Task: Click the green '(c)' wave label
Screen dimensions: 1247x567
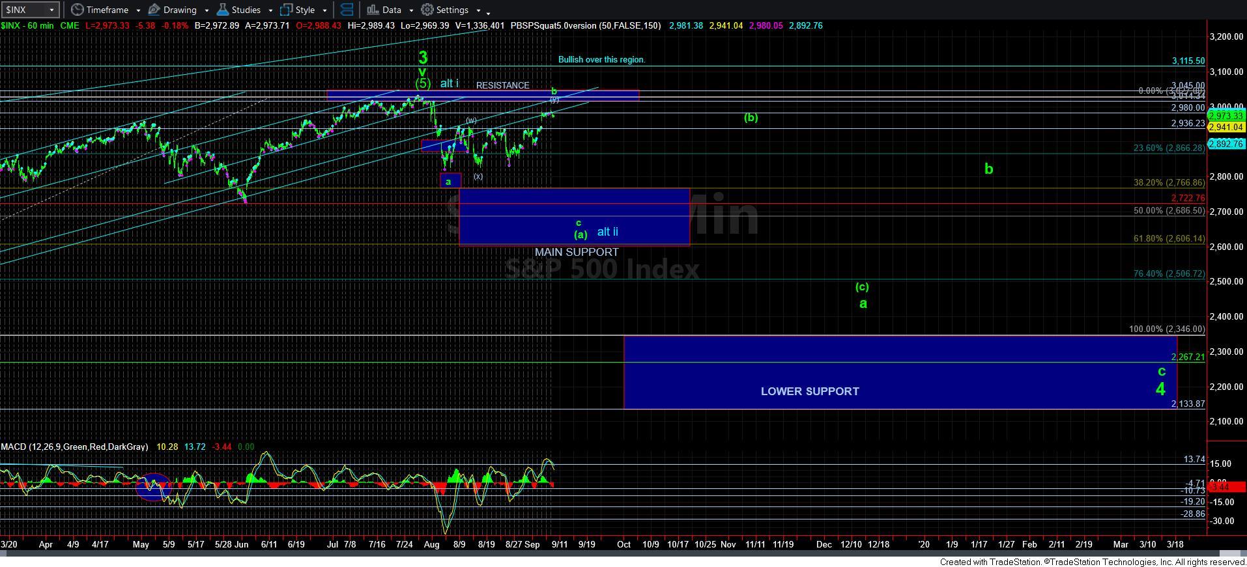Action: (x=861, y=286)
